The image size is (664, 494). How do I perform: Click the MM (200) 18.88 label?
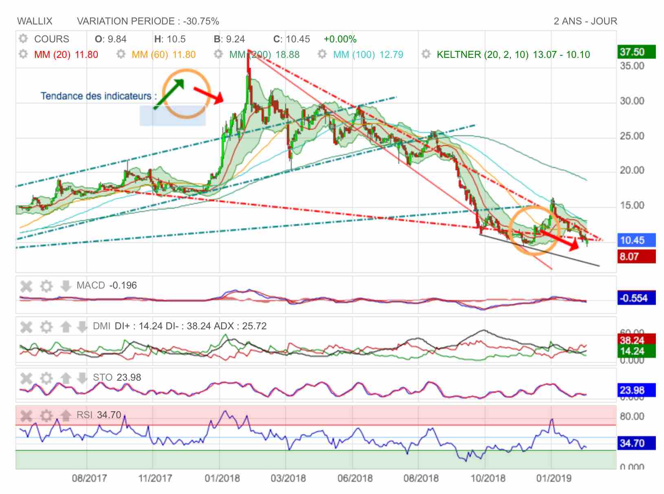(x=264, y=55)
